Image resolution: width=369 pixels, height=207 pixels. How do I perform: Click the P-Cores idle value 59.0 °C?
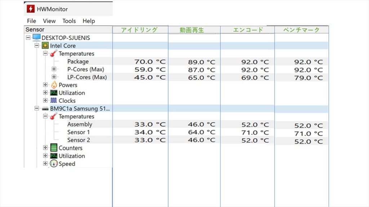click(x=150, y=70)
